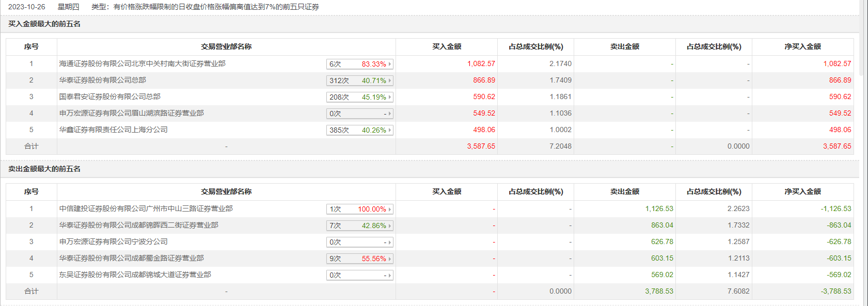Screen dimensions: 868x306
Task: Expand the 385次 40.26% stats box
Action: (359, 130)
